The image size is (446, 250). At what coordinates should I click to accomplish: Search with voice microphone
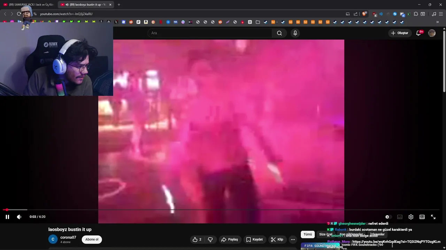click(x=295, y=33)
